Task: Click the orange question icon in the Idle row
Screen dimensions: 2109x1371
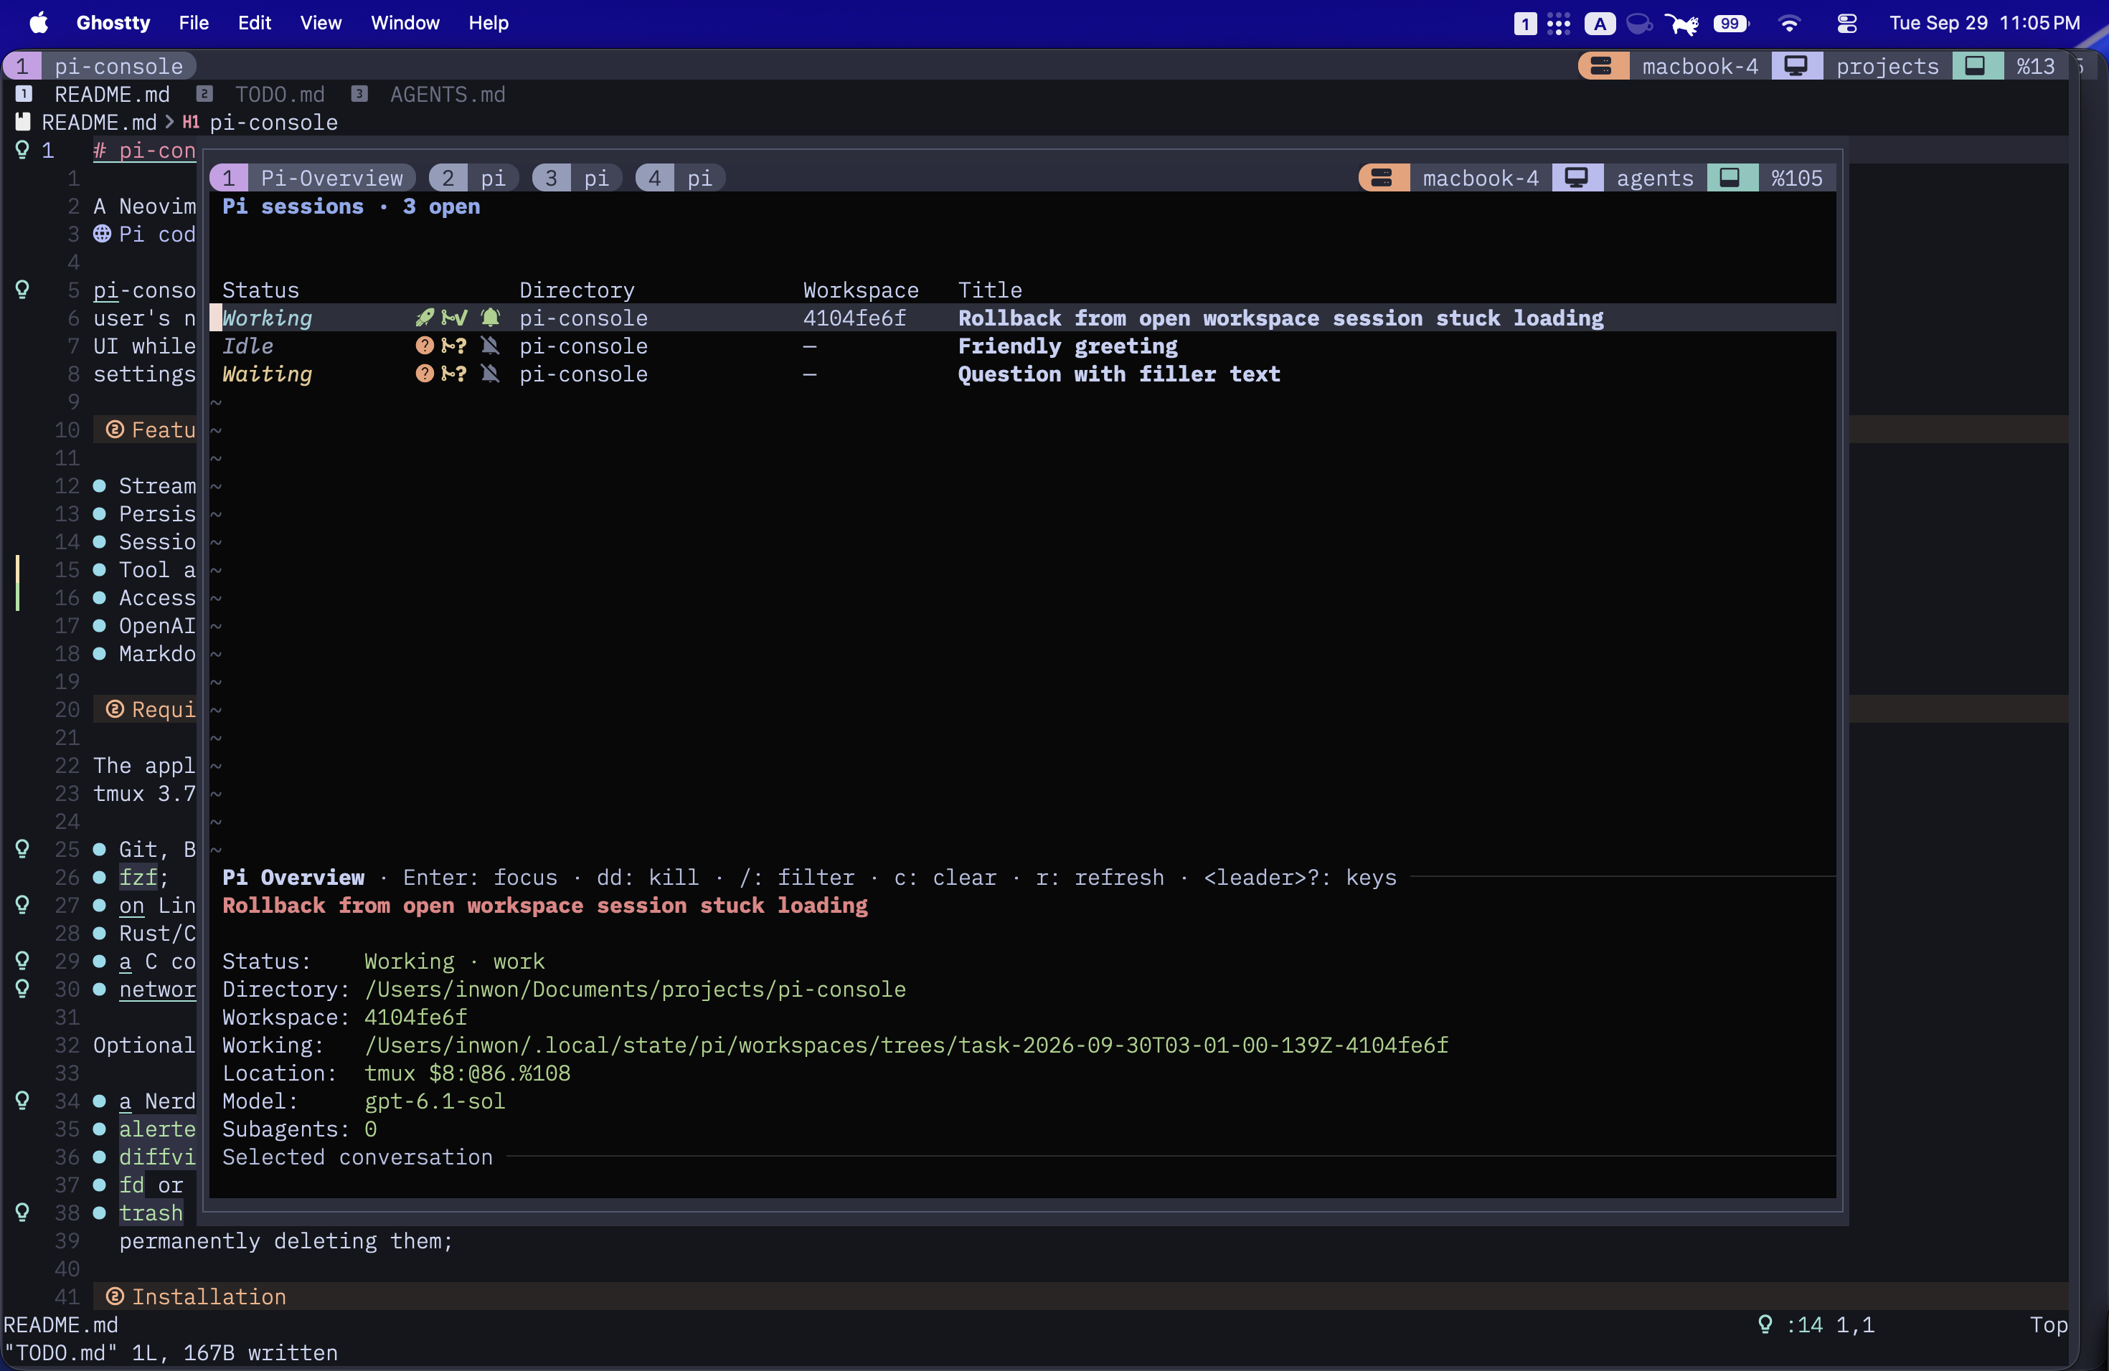Action: click(x=425, y=346)
